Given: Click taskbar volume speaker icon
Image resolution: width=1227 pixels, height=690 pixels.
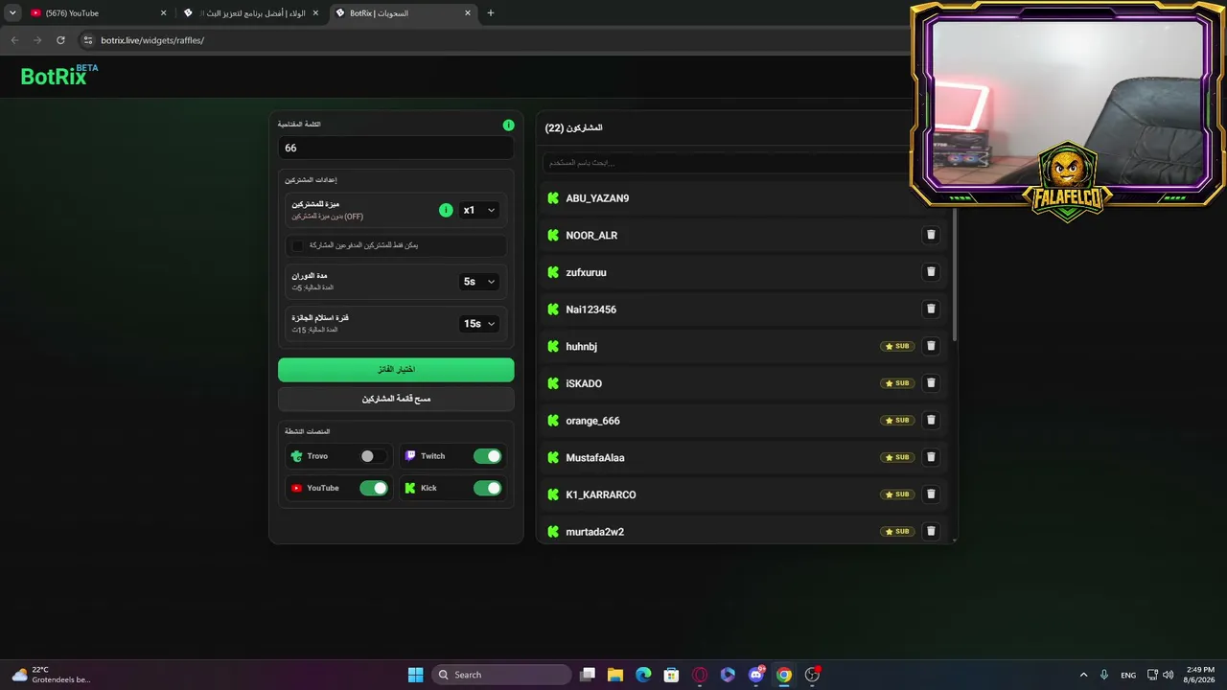Looking at the screenshot, I should pyautogui.click(x=1168, y=675).
